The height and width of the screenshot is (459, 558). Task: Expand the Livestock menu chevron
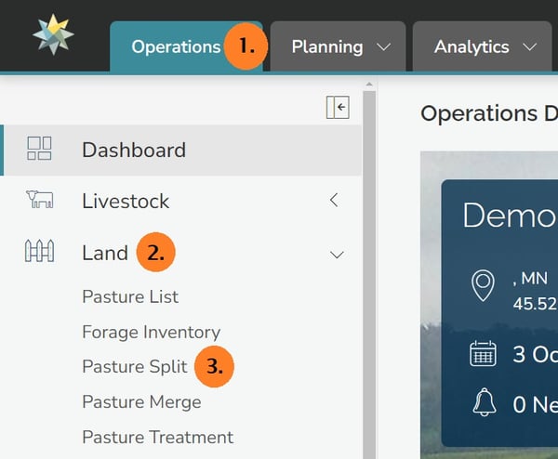point(334,201)
